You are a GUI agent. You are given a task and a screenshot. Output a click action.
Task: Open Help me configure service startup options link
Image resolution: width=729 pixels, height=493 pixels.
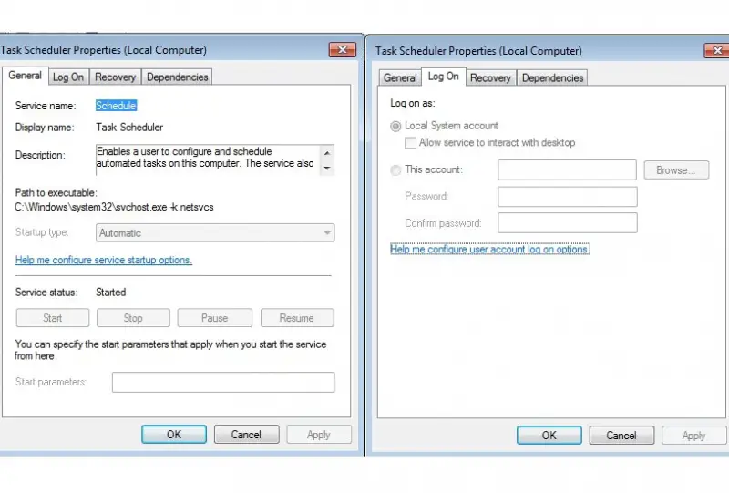[104, 260]
